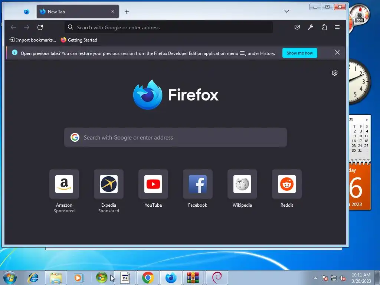Reload the current page
Image resolution: width=380 pixels, height=285 pixels.
tap(40, 27)
